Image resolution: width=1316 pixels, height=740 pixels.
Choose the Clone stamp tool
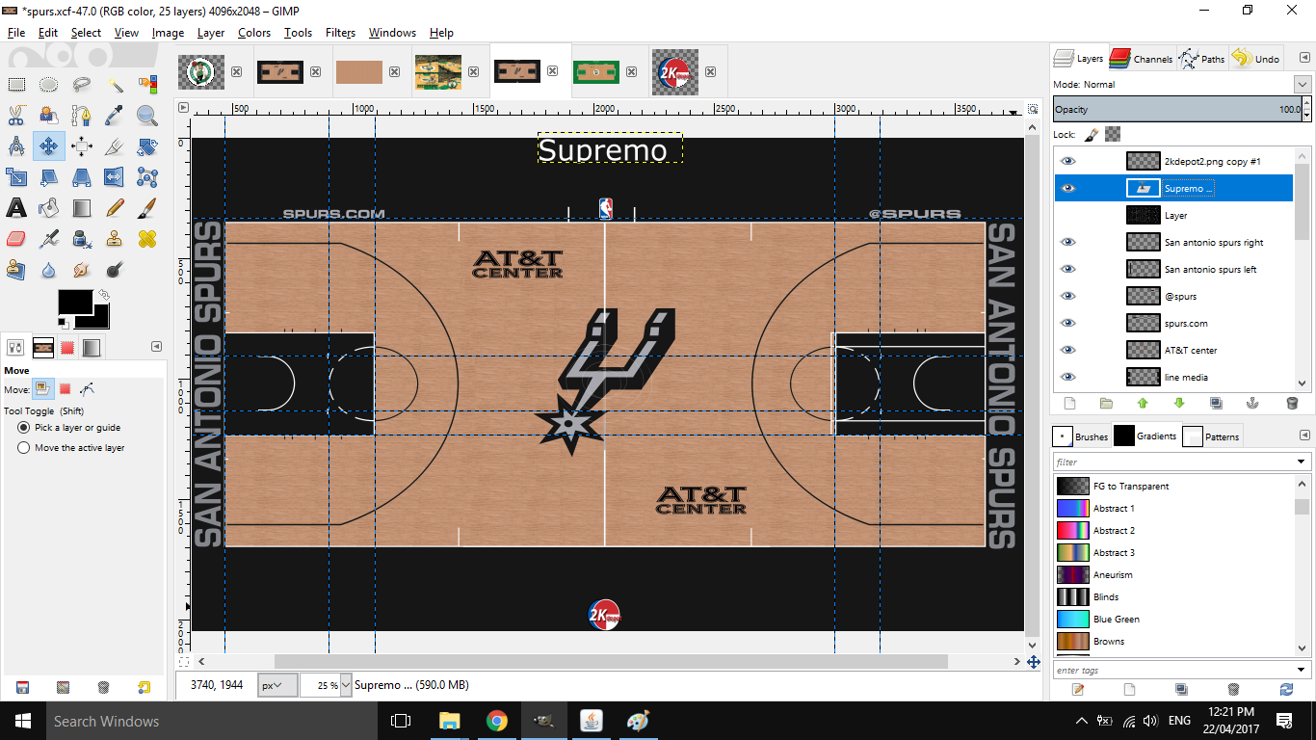pos(115,239)
